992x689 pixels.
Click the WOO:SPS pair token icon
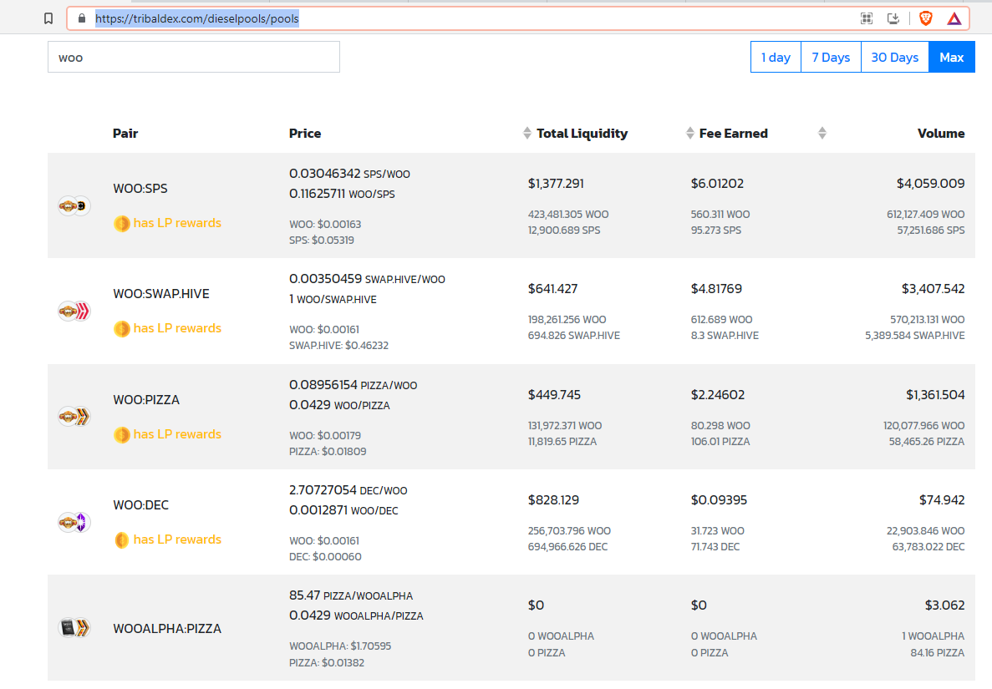(x=74, y=205)
